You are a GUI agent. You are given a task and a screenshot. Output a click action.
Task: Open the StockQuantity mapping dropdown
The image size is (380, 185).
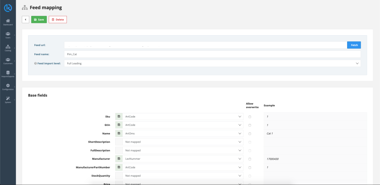[183, 176]
